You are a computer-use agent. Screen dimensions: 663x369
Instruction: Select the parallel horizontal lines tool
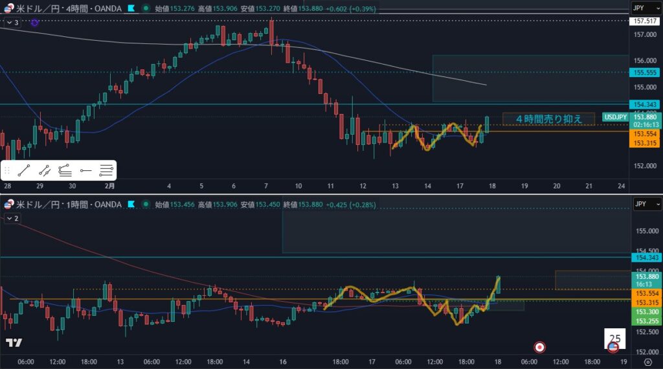pyautogui.click(x=106, y=171)
